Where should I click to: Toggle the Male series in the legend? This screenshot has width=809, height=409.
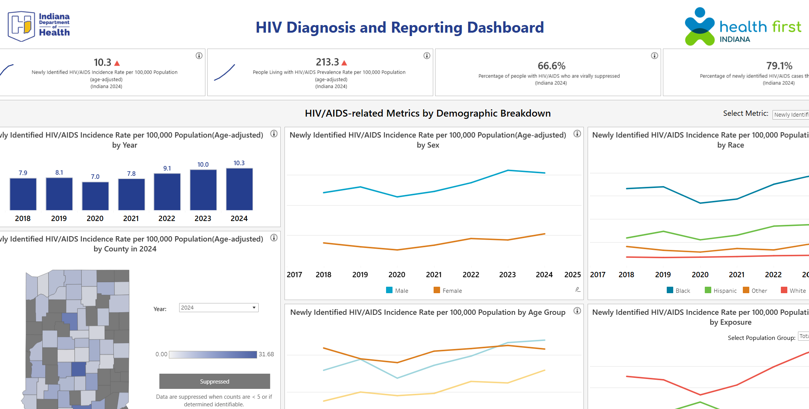tap(397, 291)
